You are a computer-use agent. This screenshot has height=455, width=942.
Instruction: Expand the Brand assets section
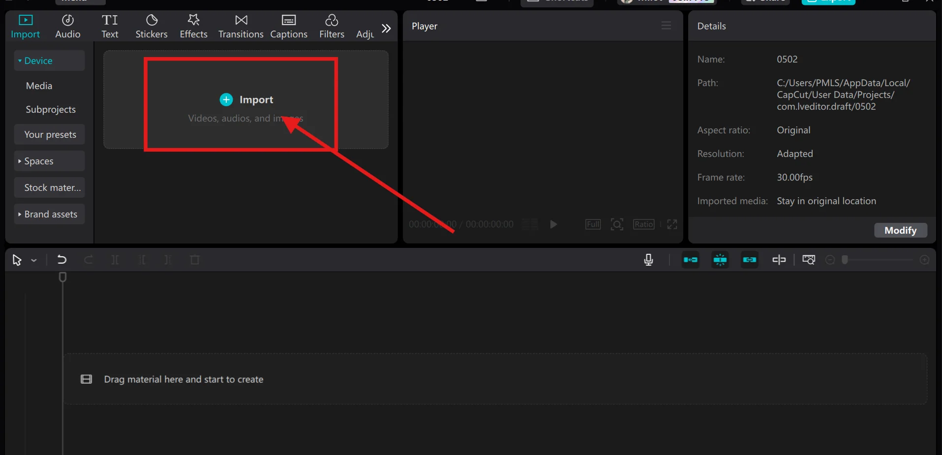coord(49,214)
